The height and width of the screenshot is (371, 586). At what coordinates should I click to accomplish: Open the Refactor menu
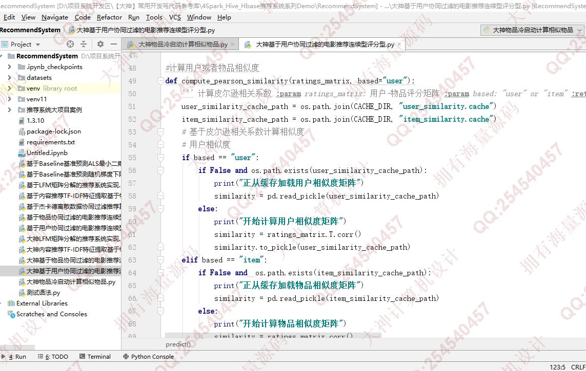109,17
